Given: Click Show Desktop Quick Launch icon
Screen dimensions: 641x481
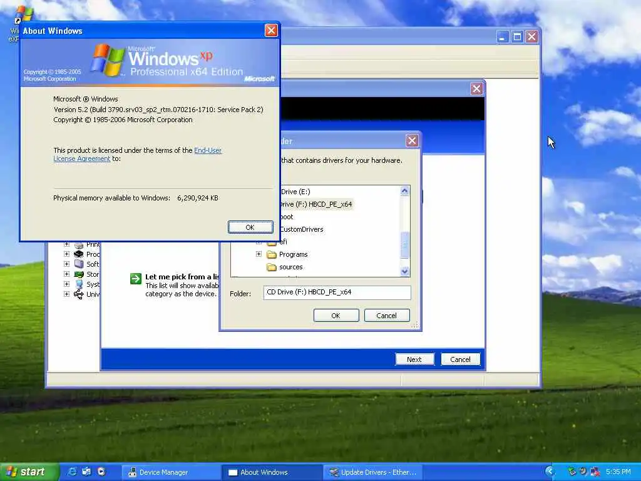Looking at the screenshot, I should pyautogui.click(x=86, y=472).
